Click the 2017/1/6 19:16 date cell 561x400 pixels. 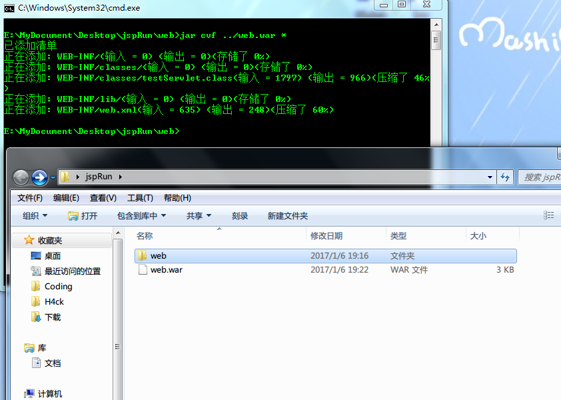[x=339, y=256]
